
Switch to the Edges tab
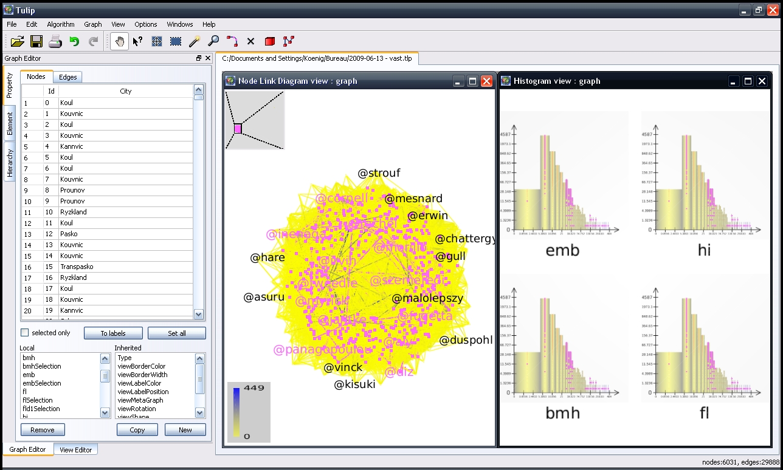coord(67,77)
